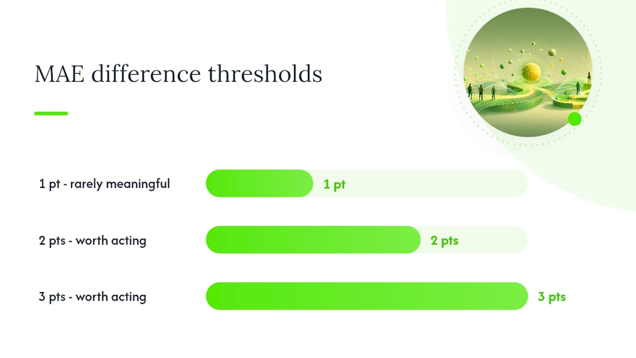The width and height of the screenshot is (636, 358).
Task: Click the '1 pt - rarely meaningful' row label
Action: [104, 184]
